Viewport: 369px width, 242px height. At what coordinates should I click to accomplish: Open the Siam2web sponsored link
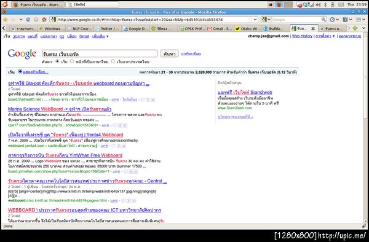click(x=245, y=92)
